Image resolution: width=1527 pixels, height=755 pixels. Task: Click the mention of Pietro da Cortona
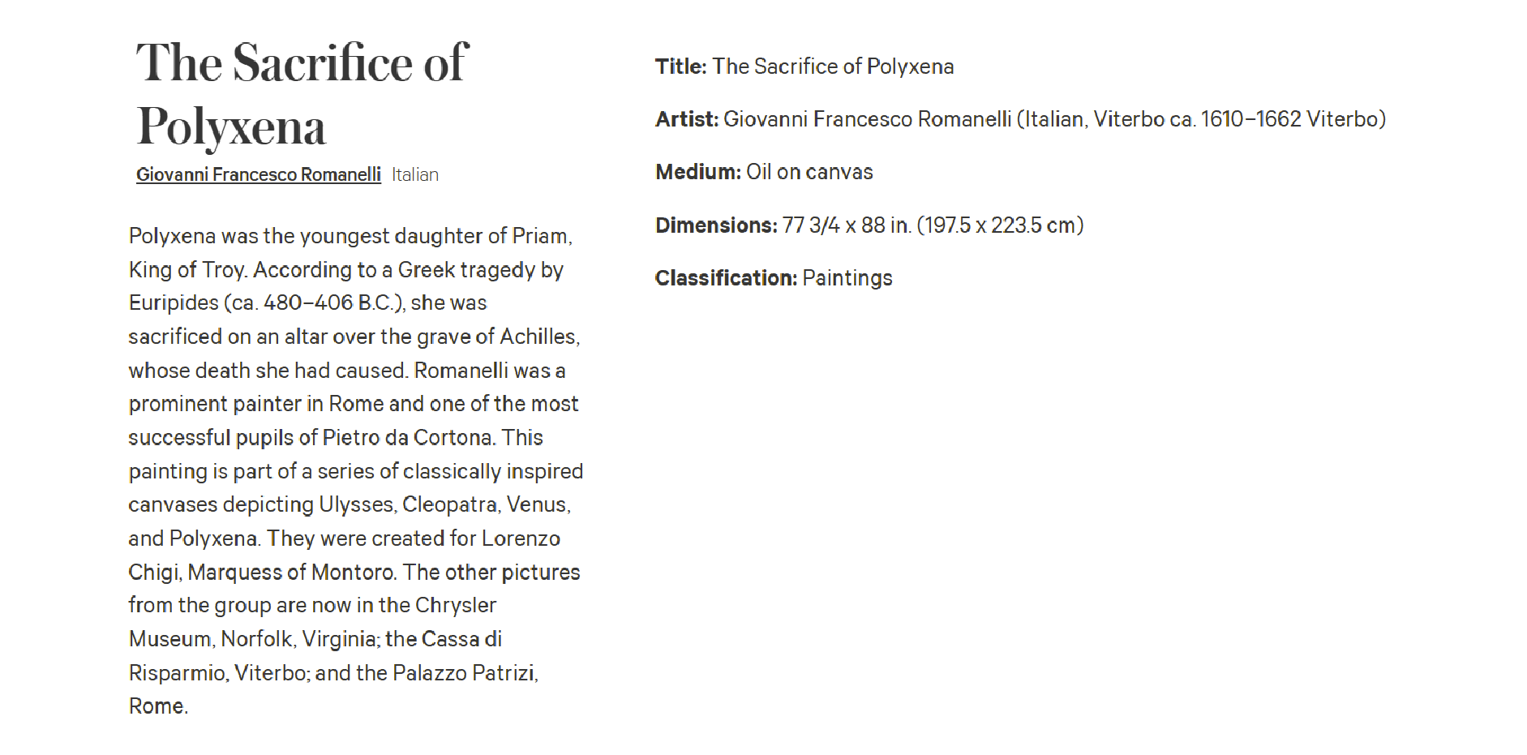click(x=408, y=438)
